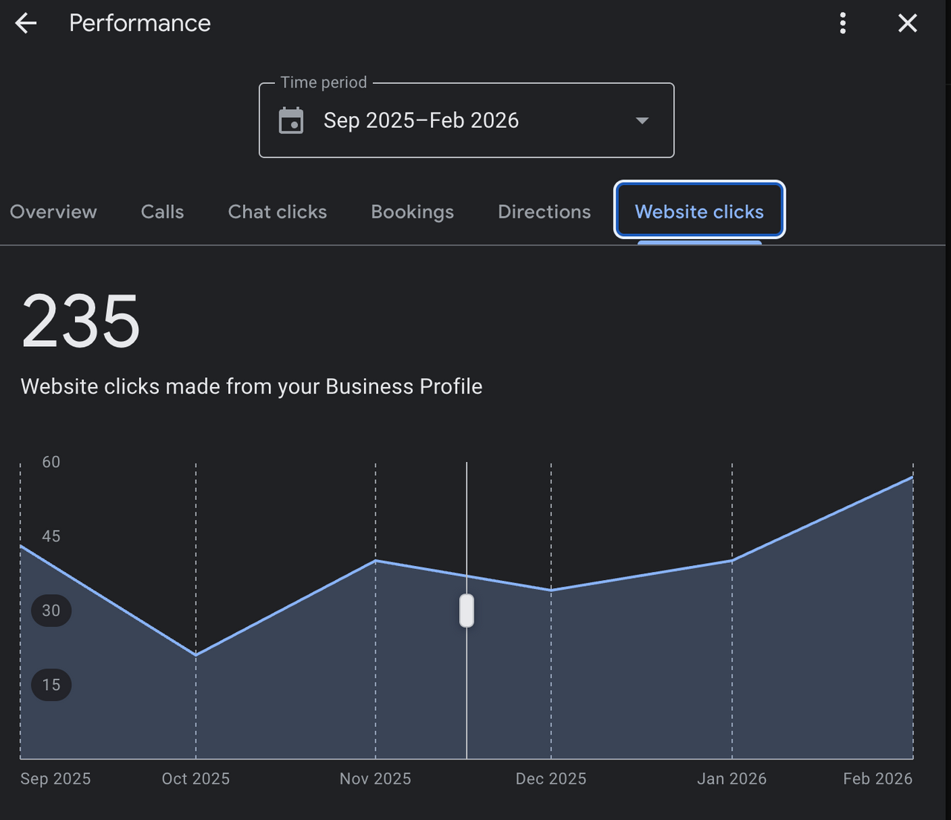Click the Dec 2025 data point on chart
Screen dimensions: 951x820
551,590
